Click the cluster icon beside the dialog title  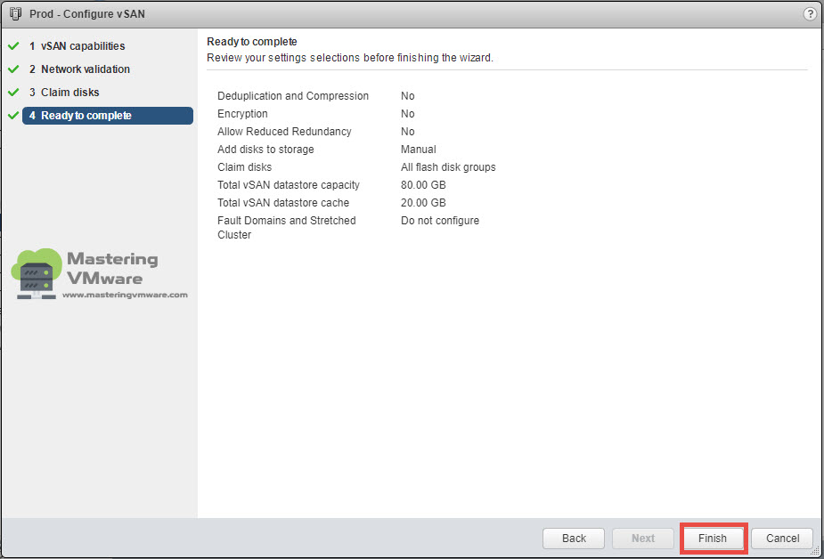(x=15, y=13)
